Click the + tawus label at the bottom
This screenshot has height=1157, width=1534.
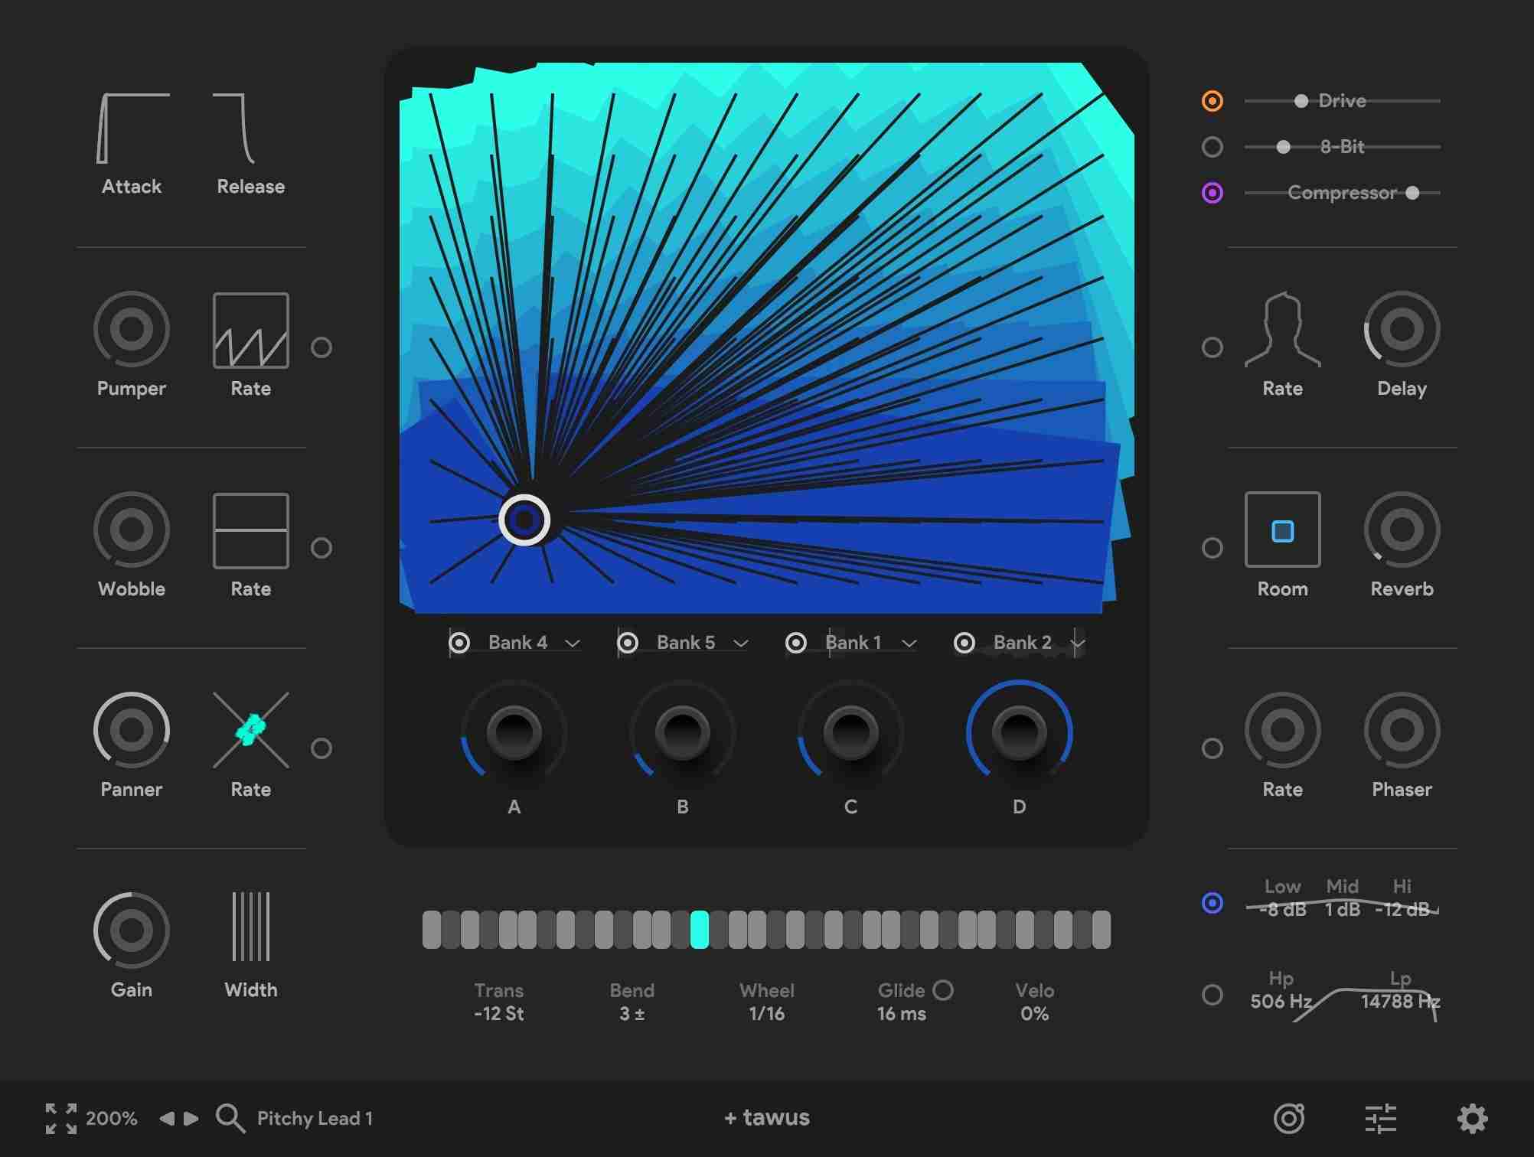(x=765, y=1117)
